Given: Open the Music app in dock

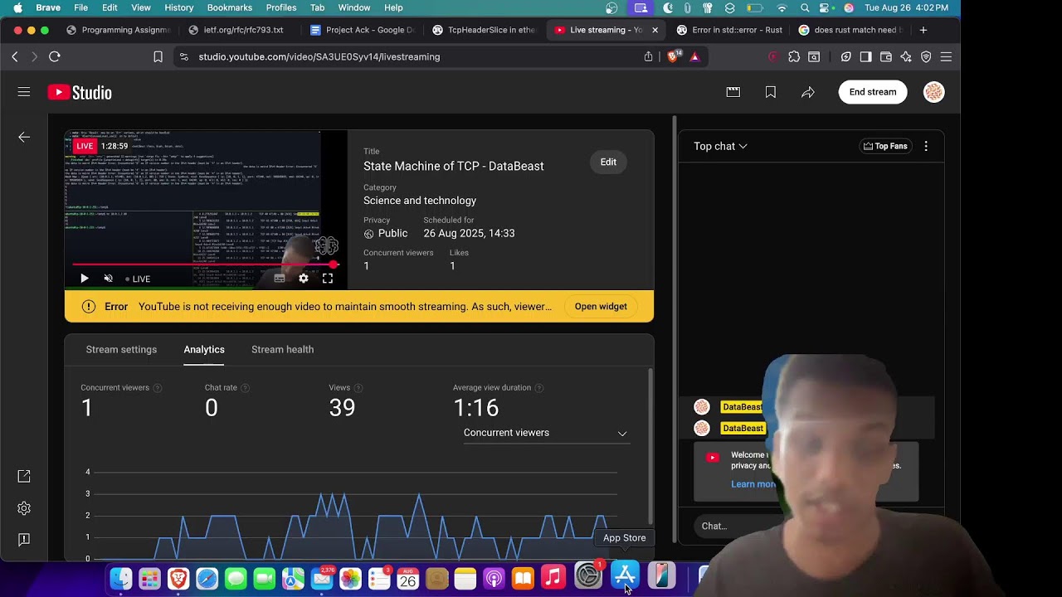Looking at the screenshot, I should click(553, 576).
